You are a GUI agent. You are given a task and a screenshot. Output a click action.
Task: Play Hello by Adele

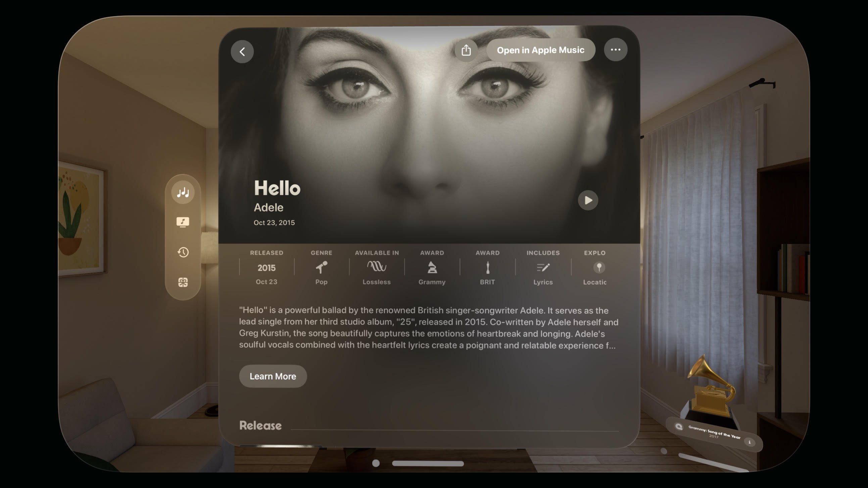coord(587,200)
